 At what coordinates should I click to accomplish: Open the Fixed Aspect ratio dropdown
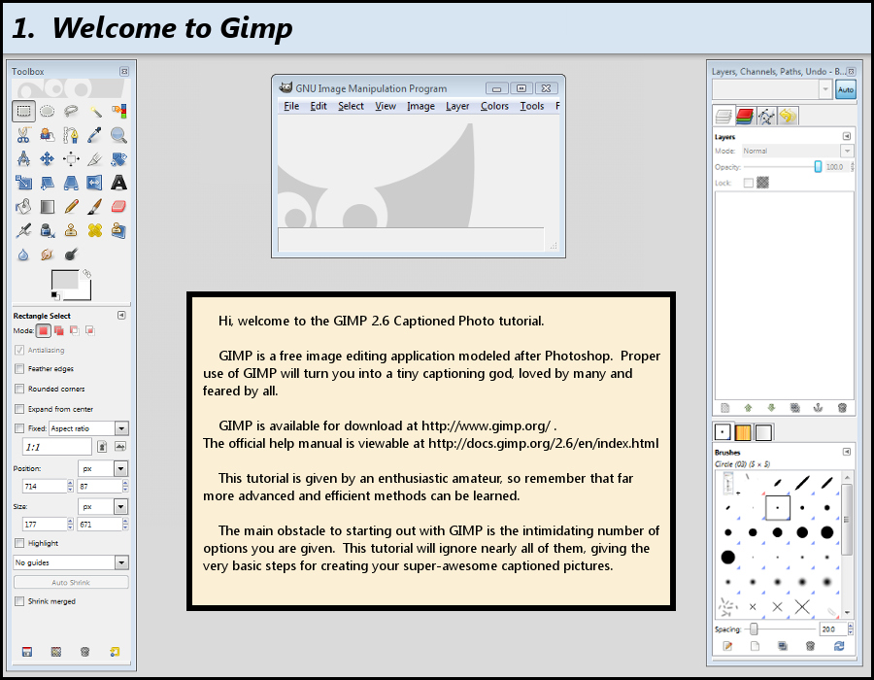(121, 428)
